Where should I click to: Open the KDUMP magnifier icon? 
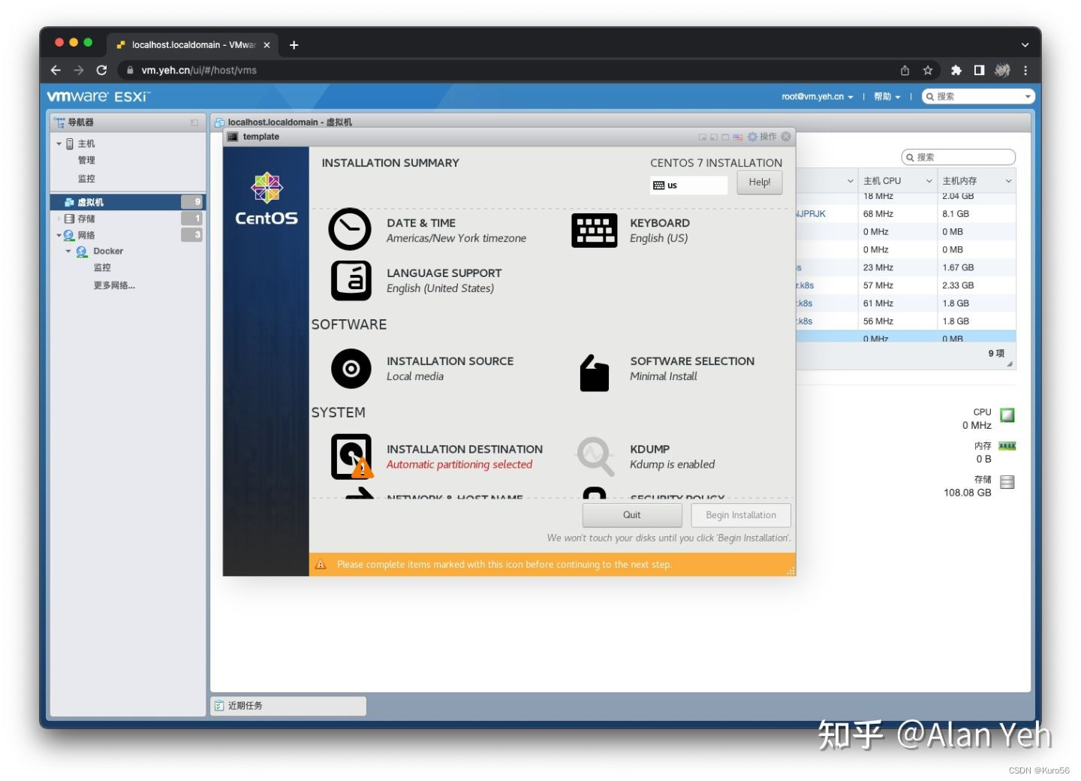595,456
